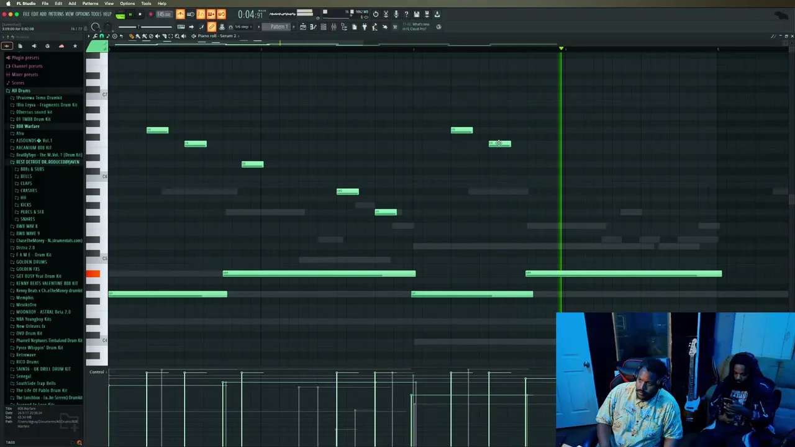The image size is (795, 447).
Task: Click the render audio file icon
Action: [x=427, y=14]
